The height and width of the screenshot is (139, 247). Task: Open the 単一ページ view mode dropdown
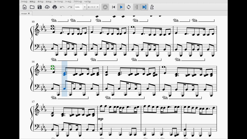coord(93,7)
